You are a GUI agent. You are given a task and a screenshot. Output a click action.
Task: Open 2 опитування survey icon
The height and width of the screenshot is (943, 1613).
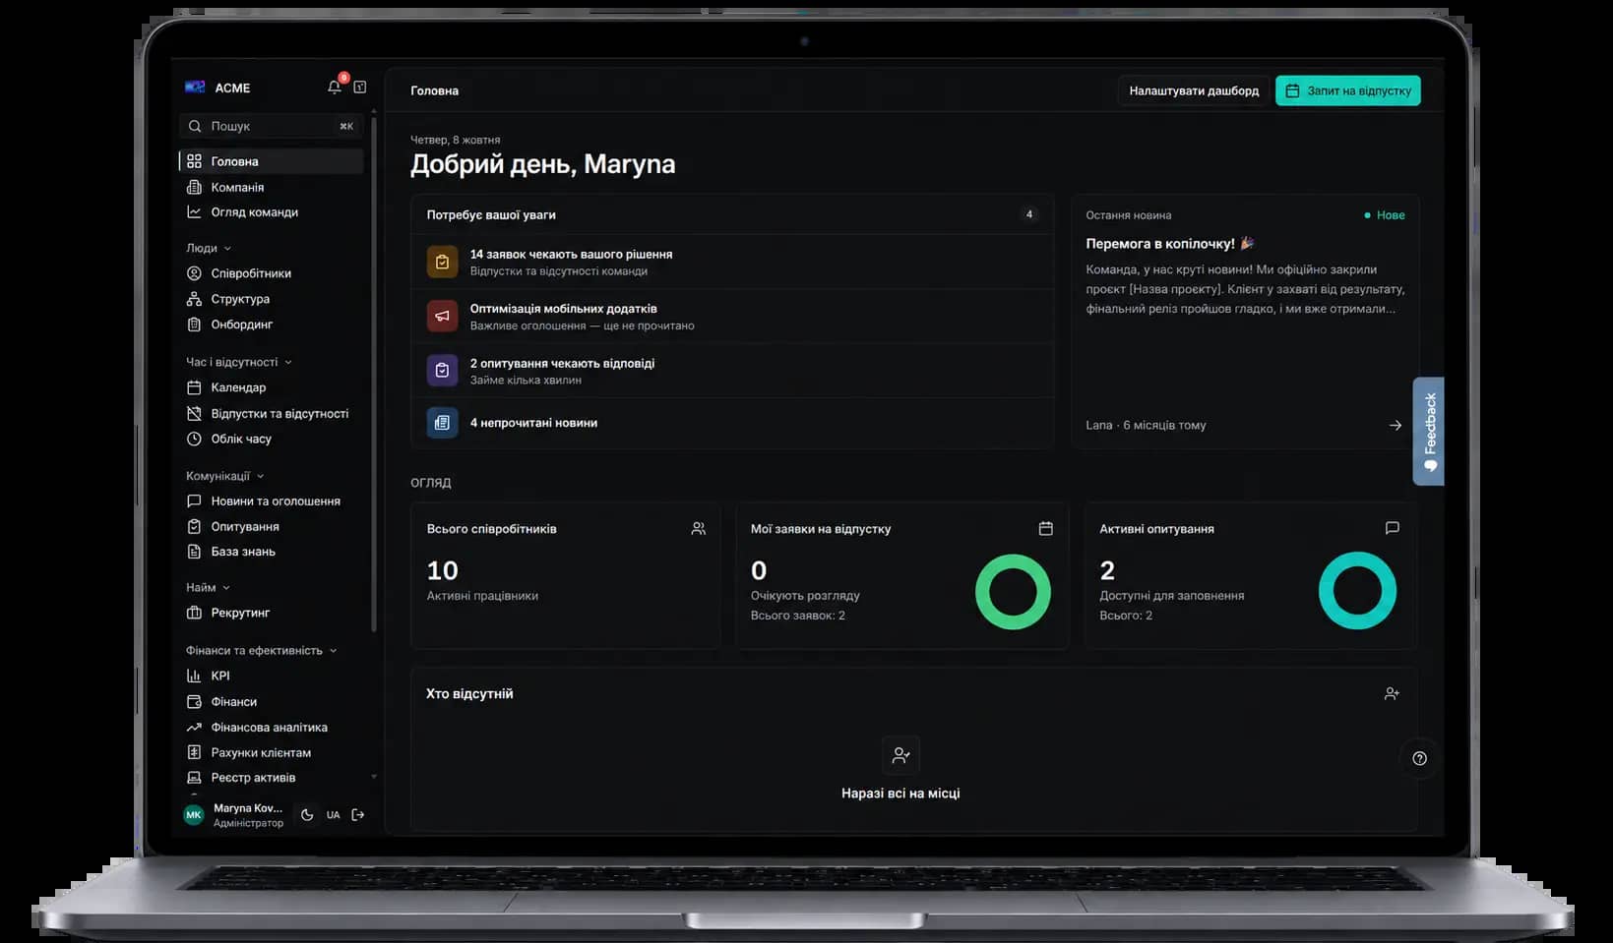[x=442, y=371]
